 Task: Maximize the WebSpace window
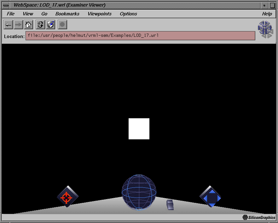[273, 5]
